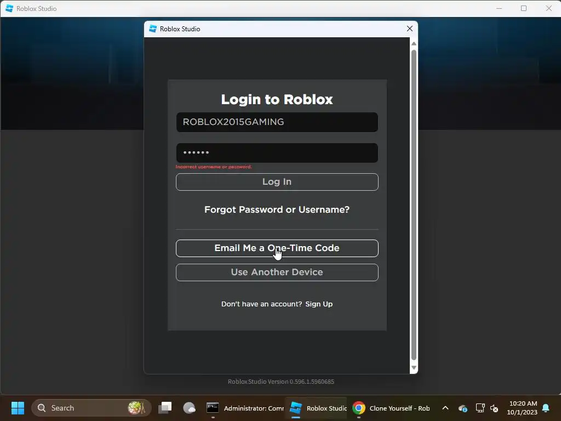Click the login dialog scroll down arrow
The width and height of the screenshot is (561, 421).
[x=414, y=368]
